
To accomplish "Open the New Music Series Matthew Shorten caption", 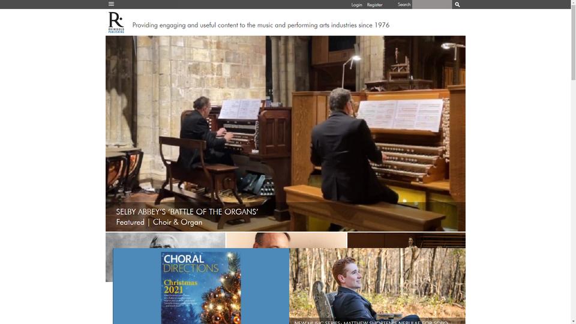I will click(371, 322).
